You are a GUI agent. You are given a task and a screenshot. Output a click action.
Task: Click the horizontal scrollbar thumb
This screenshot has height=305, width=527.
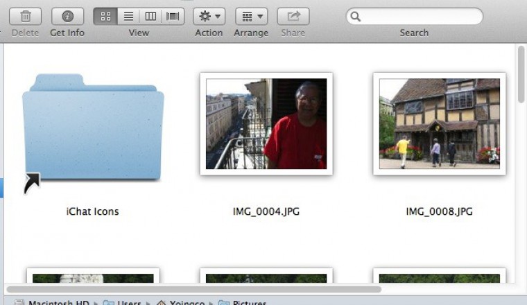(194, 289)
